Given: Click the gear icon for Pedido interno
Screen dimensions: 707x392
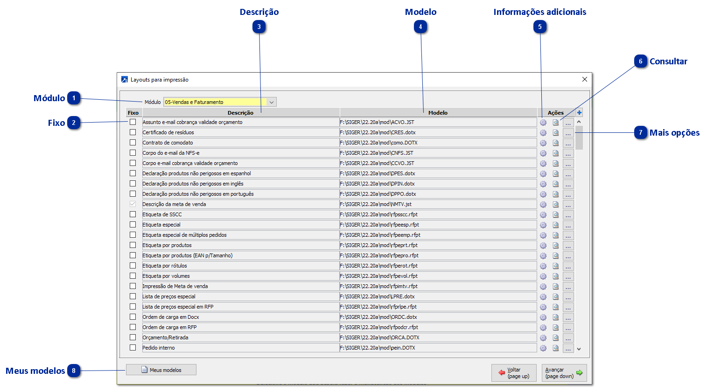Looking at the screenshot, I should point(543,348).
